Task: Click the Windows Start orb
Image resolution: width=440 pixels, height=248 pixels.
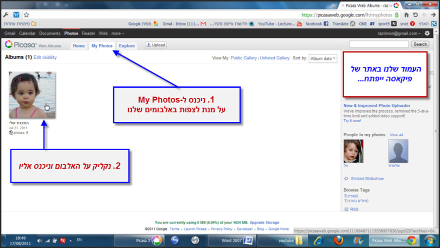Action: (x=429, y=241)
